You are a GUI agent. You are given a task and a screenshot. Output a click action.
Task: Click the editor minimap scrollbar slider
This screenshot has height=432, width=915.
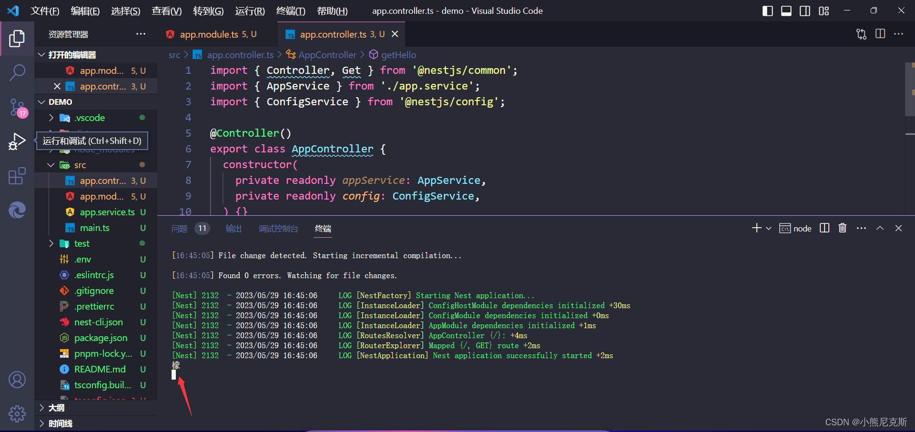point(910,89)
